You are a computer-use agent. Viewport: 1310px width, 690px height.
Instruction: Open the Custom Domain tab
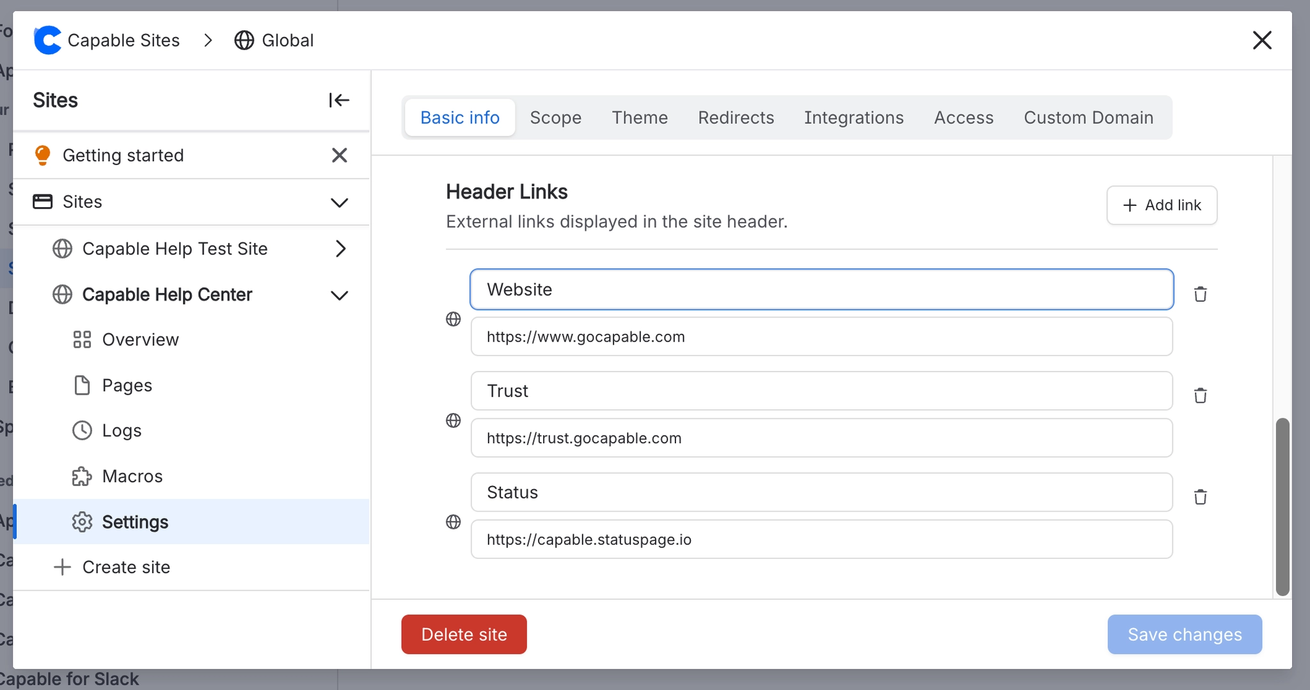coord(1088,118)
